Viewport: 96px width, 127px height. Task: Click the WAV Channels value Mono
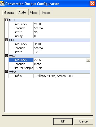pos(62,64)
